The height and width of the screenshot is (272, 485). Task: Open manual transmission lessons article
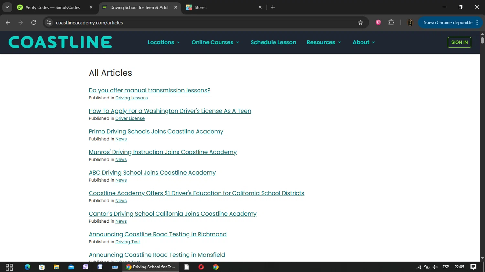tap(149, 90)
